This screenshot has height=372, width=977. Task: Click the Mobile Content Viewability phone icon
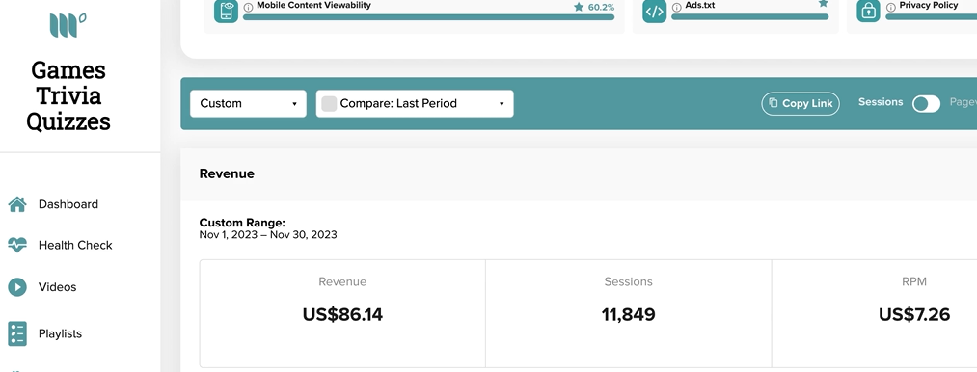(x=227, y=12)
